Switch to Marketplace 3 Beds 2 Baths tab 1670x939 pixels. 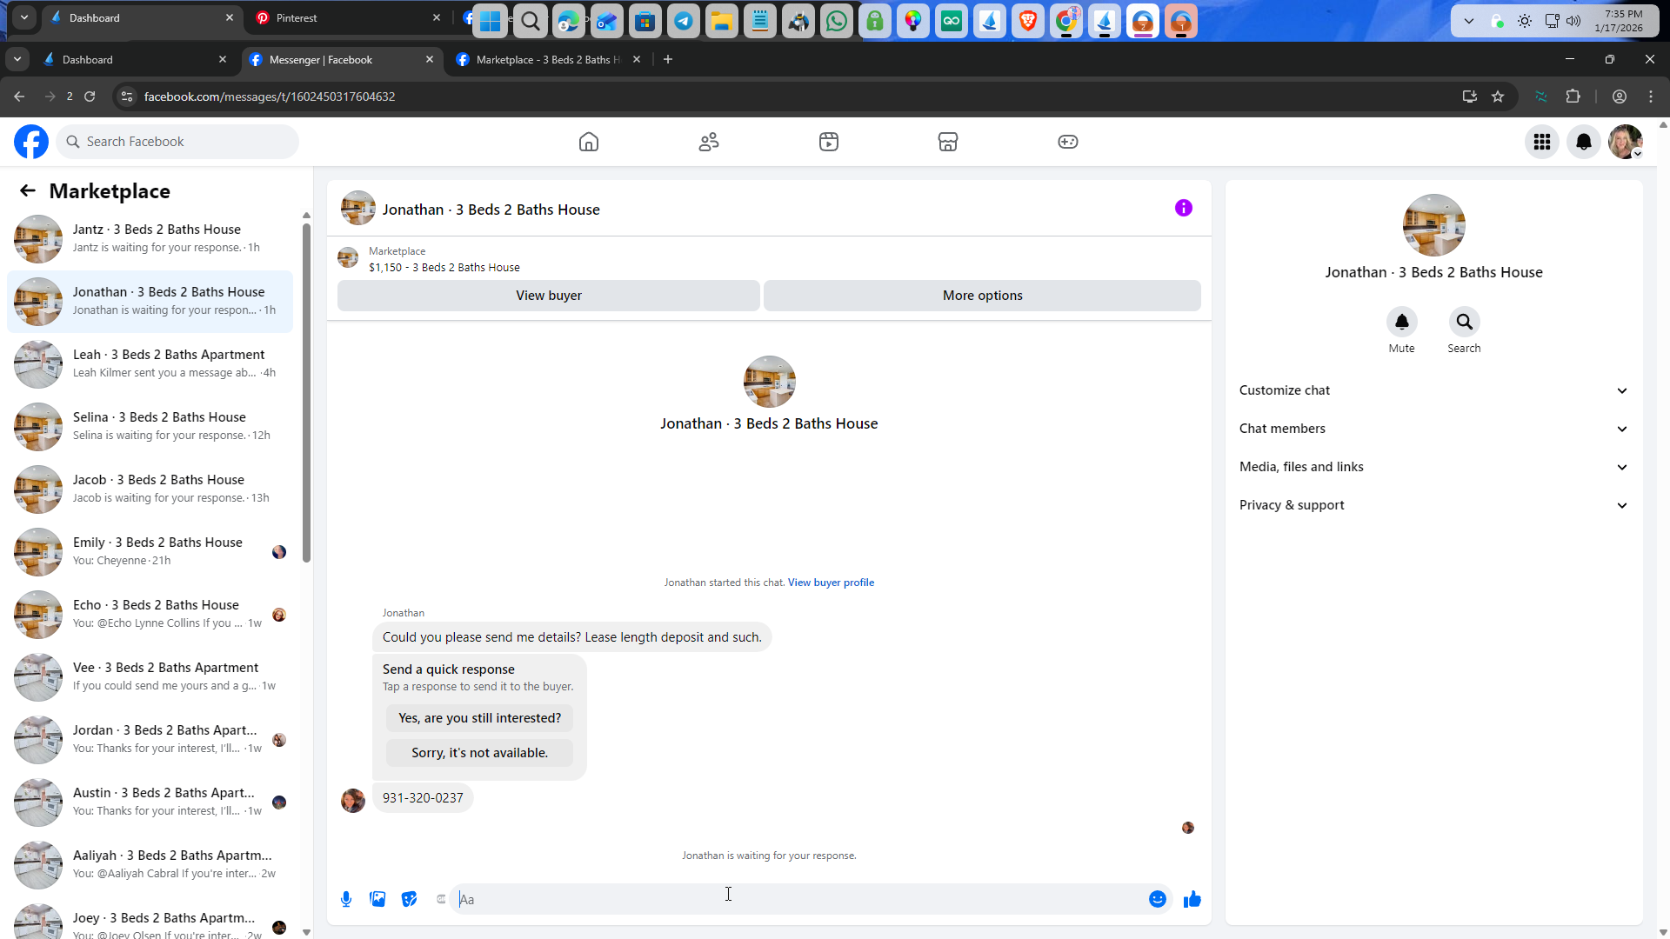click(547, 60)
